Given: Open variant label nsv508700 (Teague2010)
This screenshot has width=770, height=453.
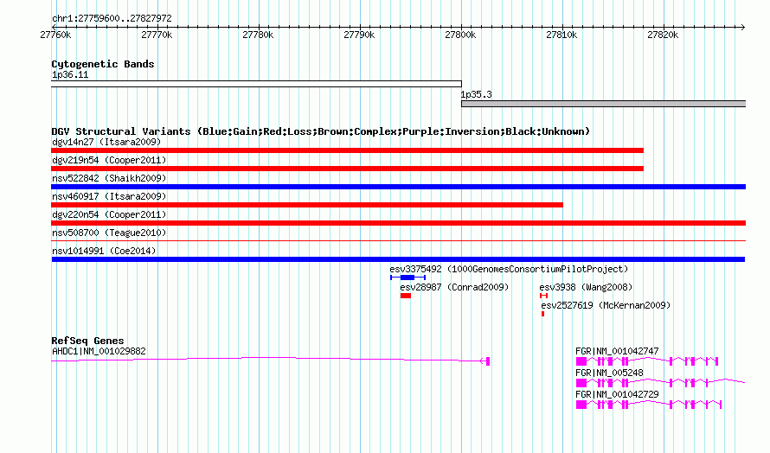Looking at the screenshot, I should 109,233.
